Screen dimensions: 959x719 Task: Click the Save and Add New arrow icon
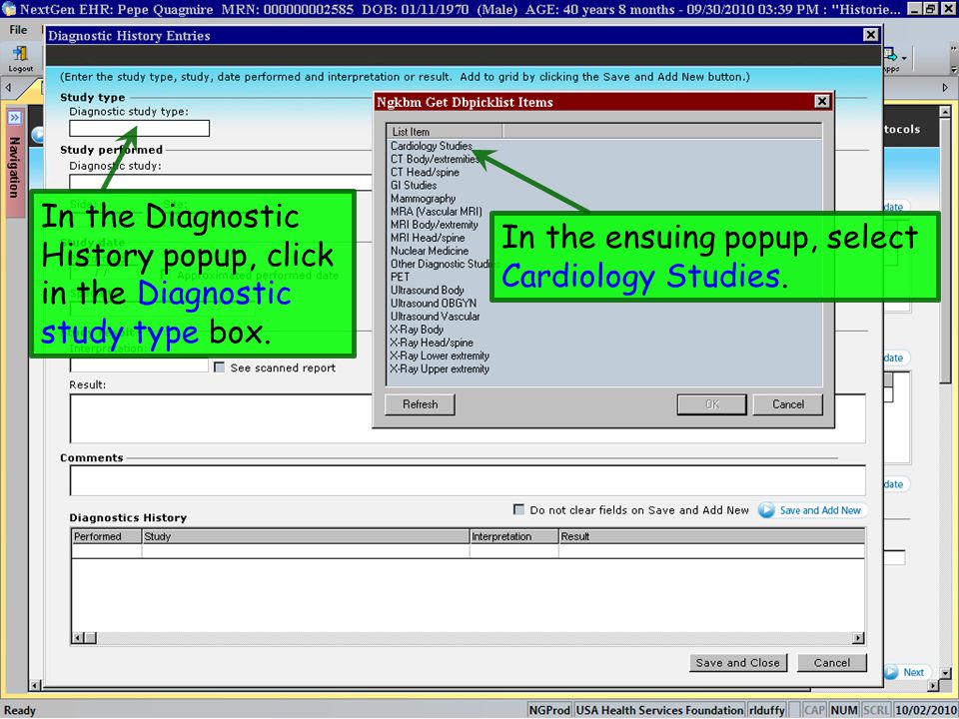click(766, 510)
